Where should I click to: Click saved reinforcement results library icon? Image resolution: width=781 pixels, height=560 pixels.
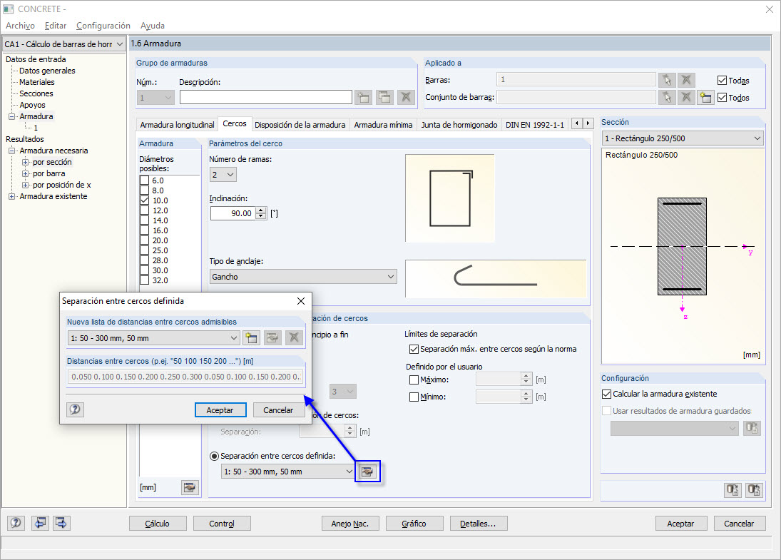[752, 428]
